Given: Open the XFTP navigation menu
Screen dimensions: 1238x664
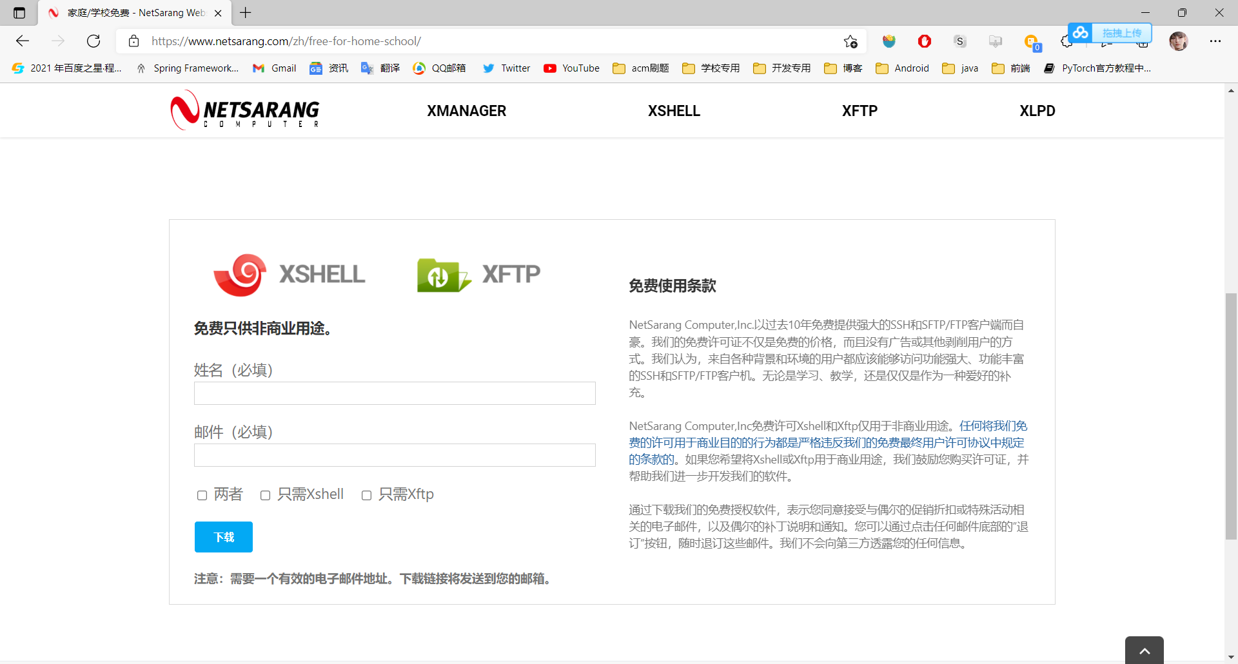Looking at the screenshot, I should [x=859, y=110].
